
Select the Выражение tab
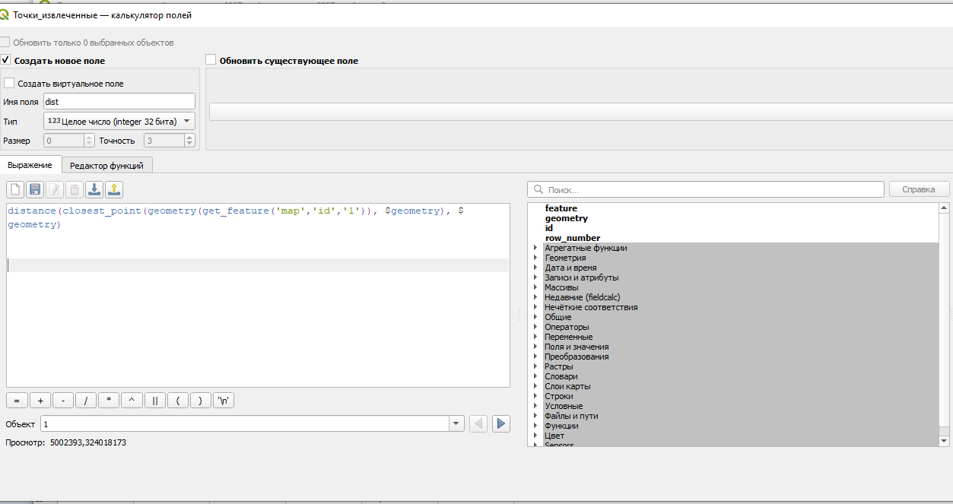point(30,165)
